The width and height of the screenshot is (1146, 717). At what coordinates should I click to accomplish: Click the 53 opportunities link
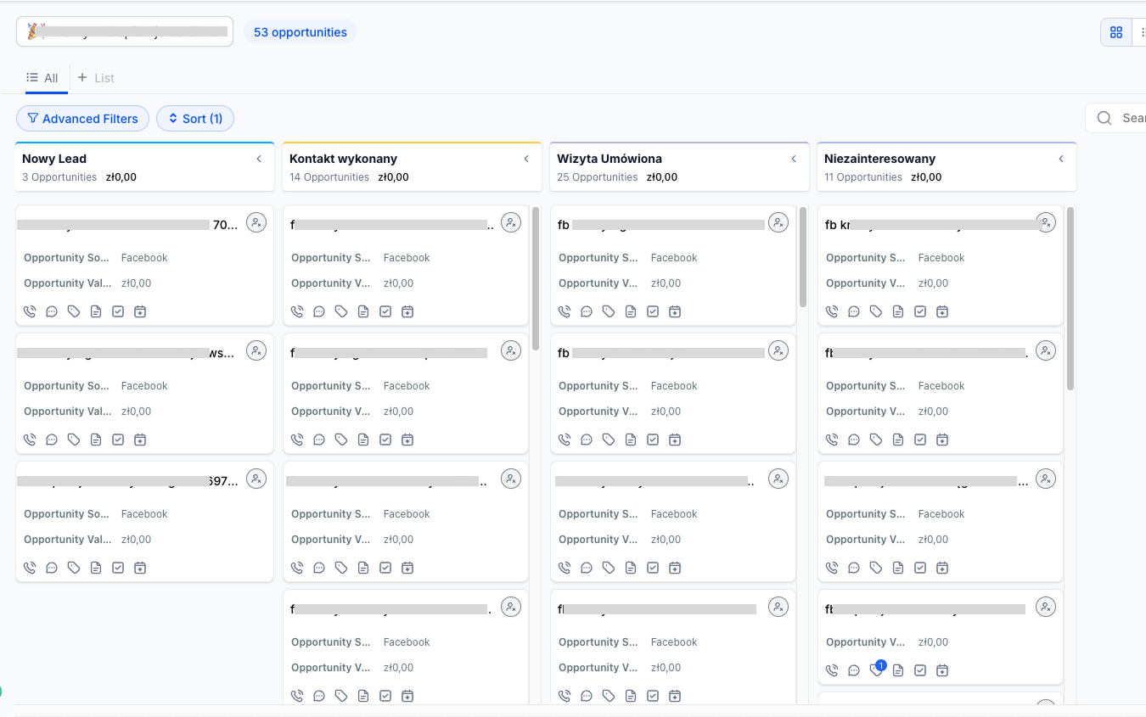coord(301,31)
